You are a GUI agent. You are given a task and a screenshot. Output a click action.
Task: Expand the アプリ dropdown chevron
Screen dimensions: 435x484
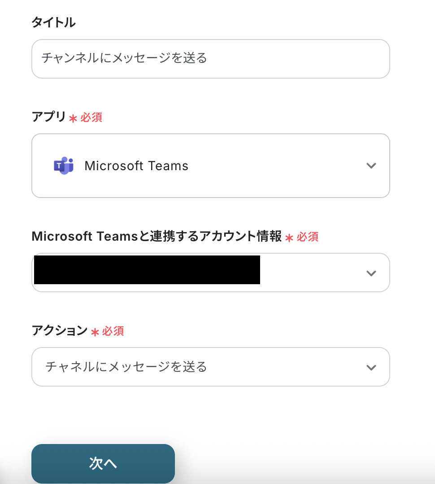pos(371,166)
